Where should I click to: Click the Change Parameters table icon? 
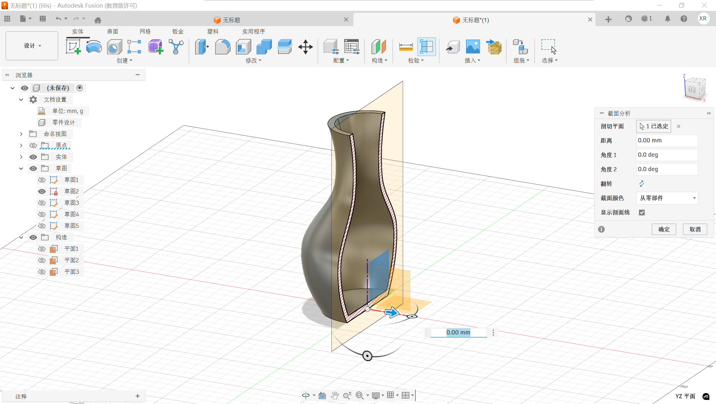click(x=352, y=47)
